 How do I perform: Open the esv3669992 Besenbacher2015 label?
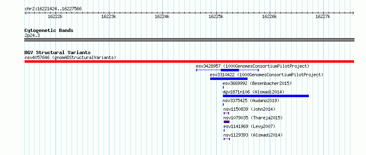click(x=257, y=83)
